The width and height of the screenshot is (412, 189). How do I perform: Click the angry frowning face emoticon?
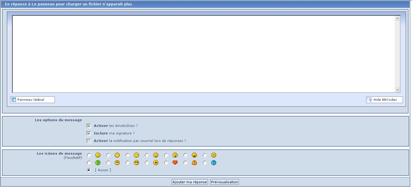pyautogui.click(x=214, y=155)
